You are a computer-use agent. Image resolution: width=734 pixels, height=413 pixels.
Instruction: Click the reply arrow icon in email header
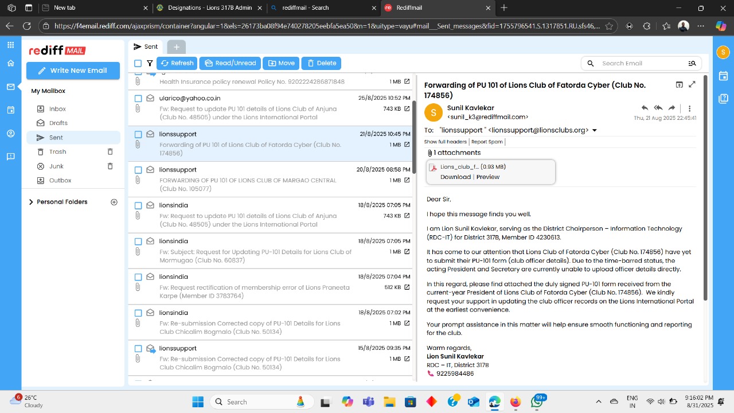pyautogui.click(x=645, y=108)
